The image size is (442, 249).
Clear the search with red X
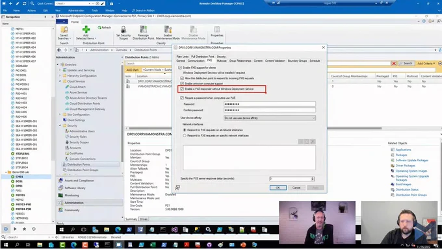[394, 64]
